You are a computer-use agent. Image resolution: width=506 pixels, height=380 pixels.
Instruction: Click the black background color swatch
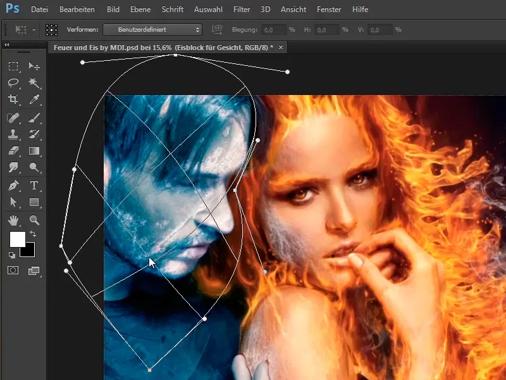tap(29, 252)
